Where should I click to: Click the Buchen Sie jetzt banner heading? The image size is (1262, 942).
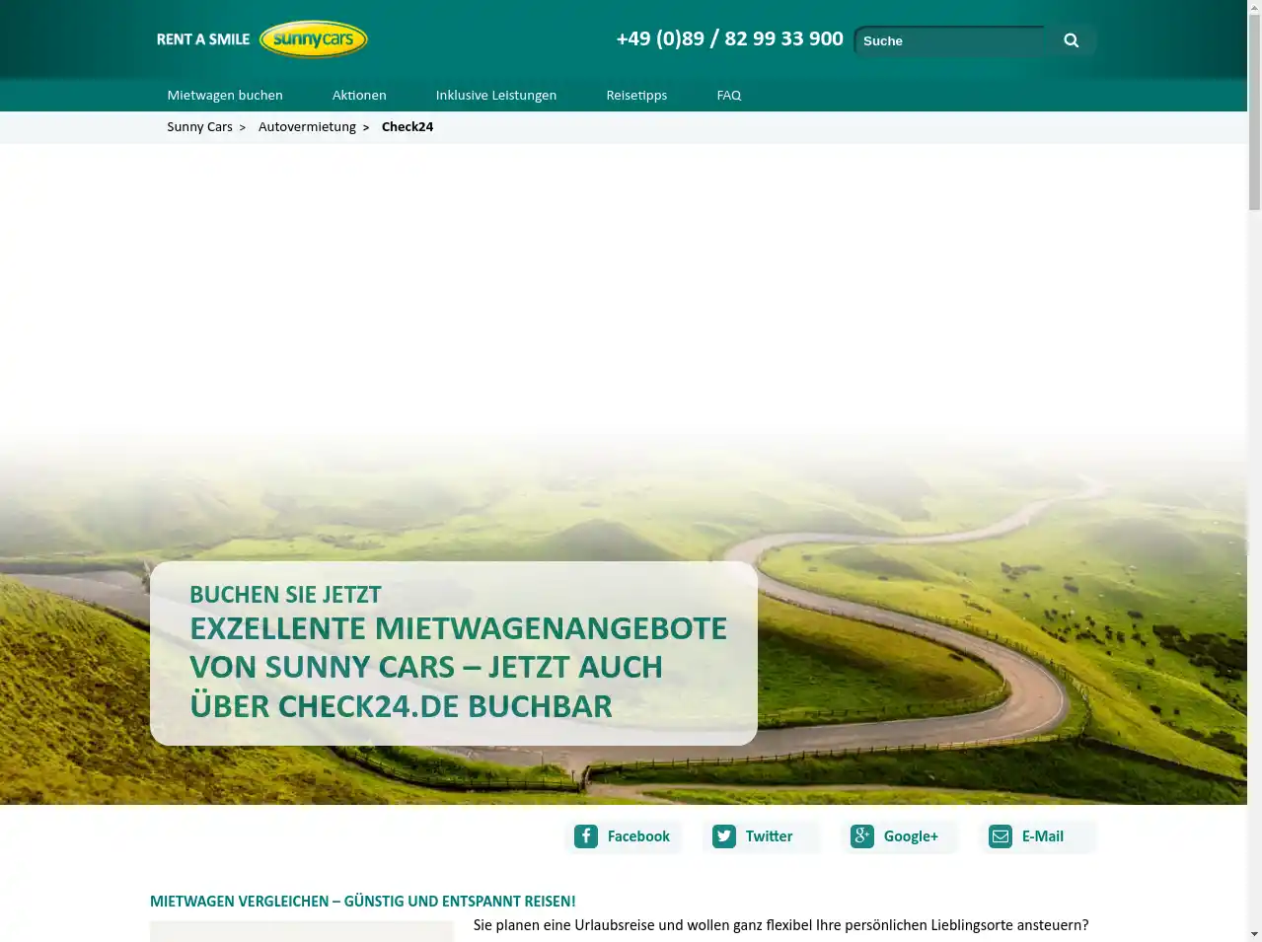[x=285, y=595]
